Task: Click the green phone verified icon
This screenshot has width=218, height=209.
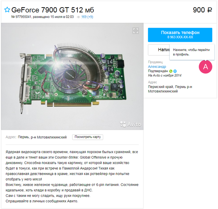Action: pyautogui.click(x=171, y=71)
